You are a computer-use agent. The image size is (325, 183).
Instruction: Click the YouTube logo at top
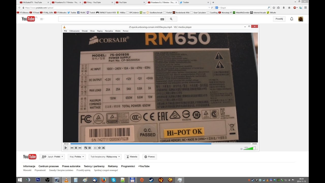coord(28,19)
